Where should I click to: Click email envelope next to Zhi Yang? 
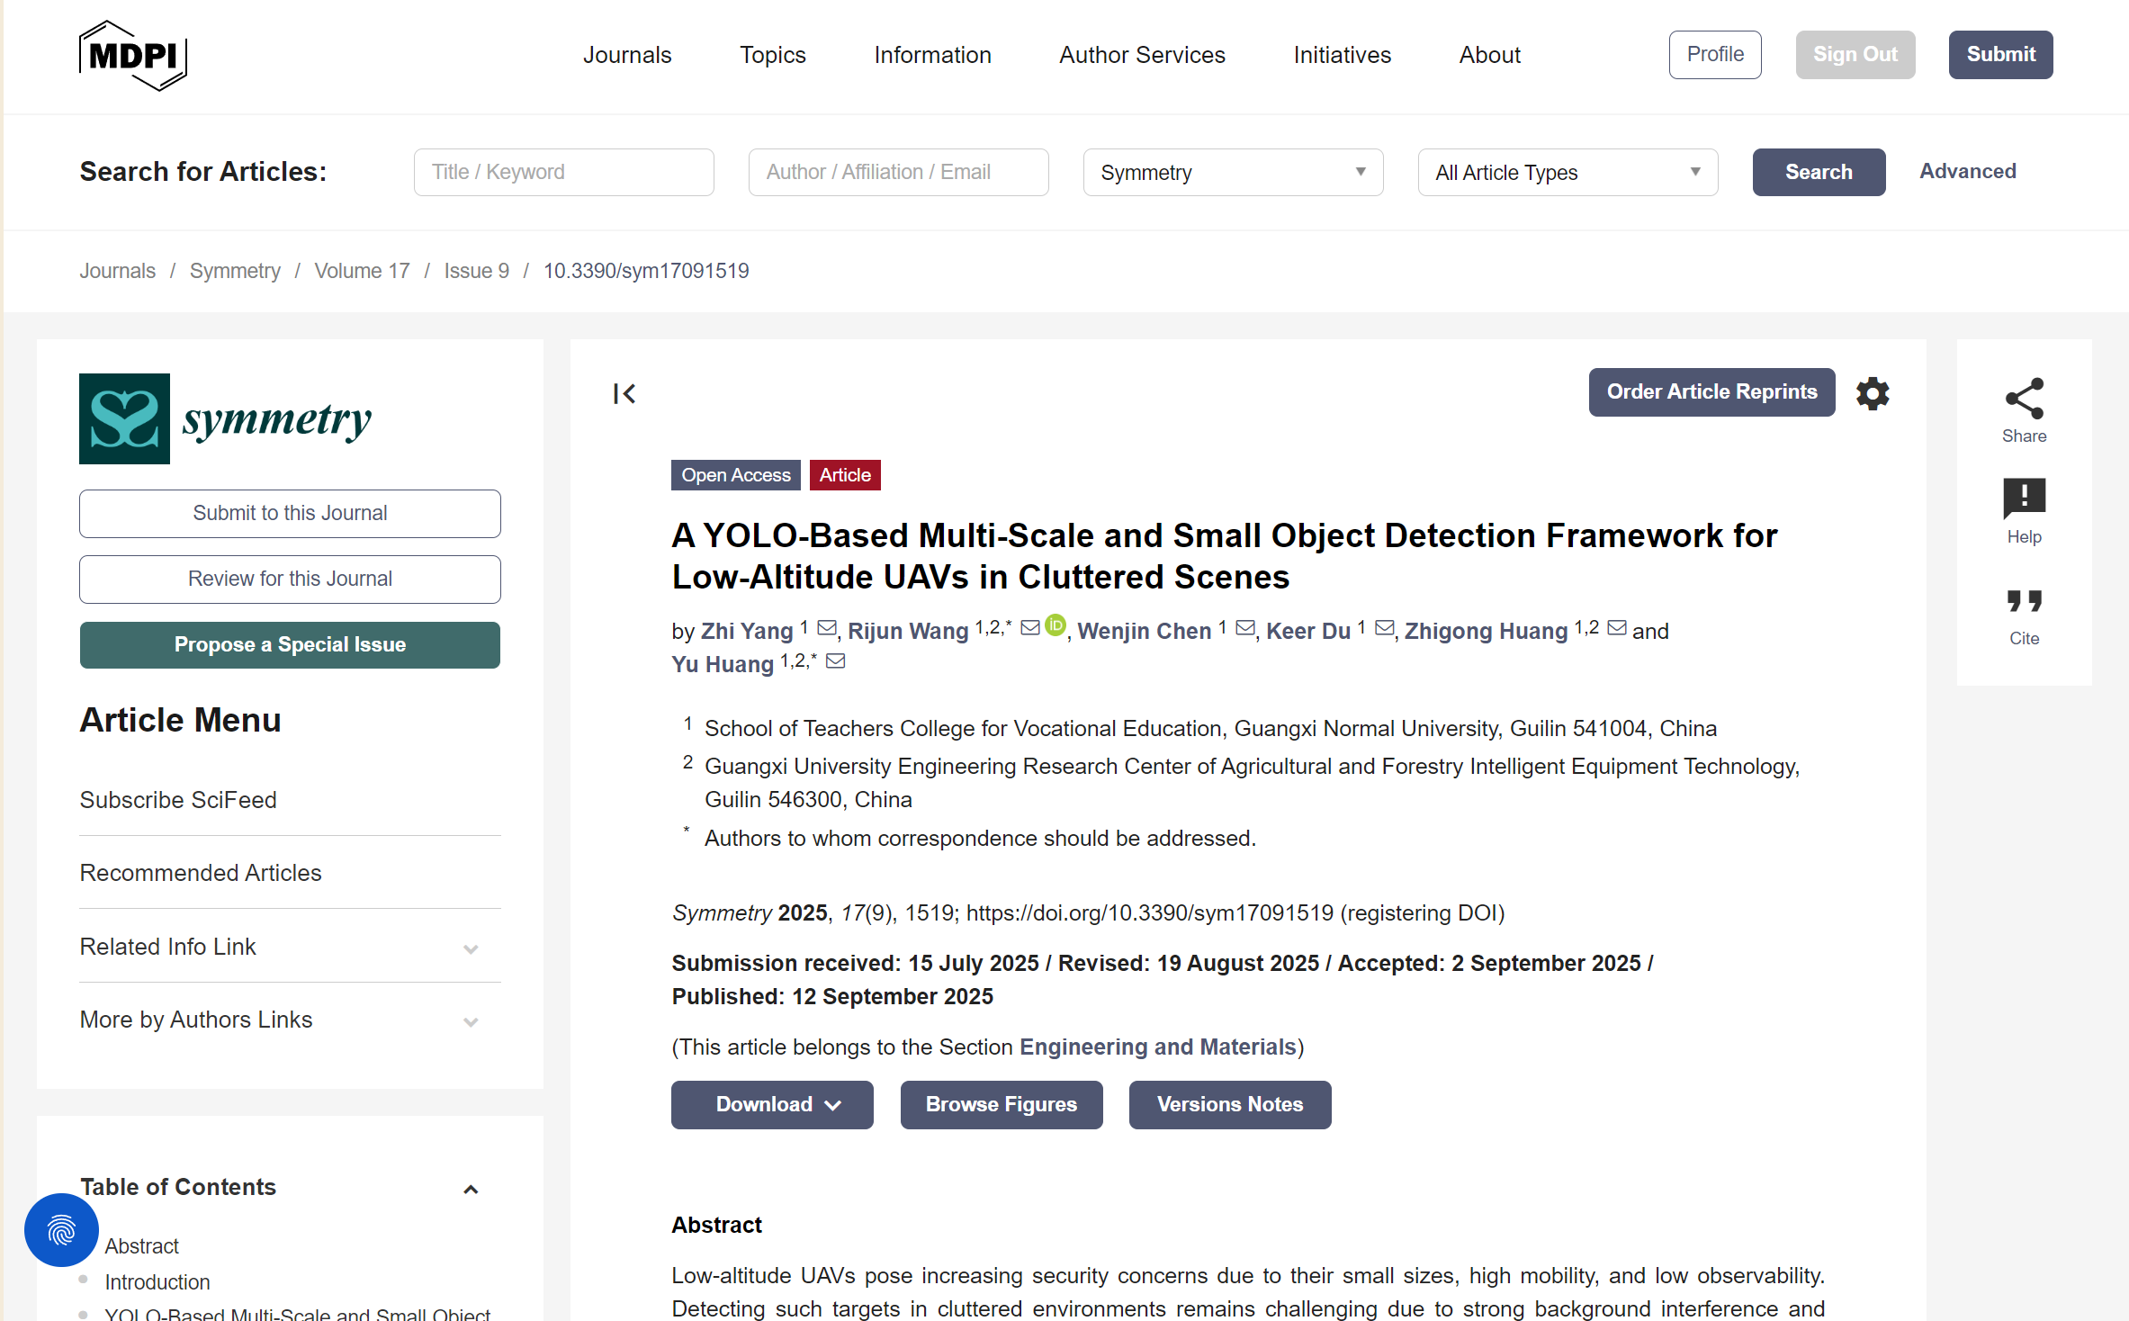tap(827, 627)
